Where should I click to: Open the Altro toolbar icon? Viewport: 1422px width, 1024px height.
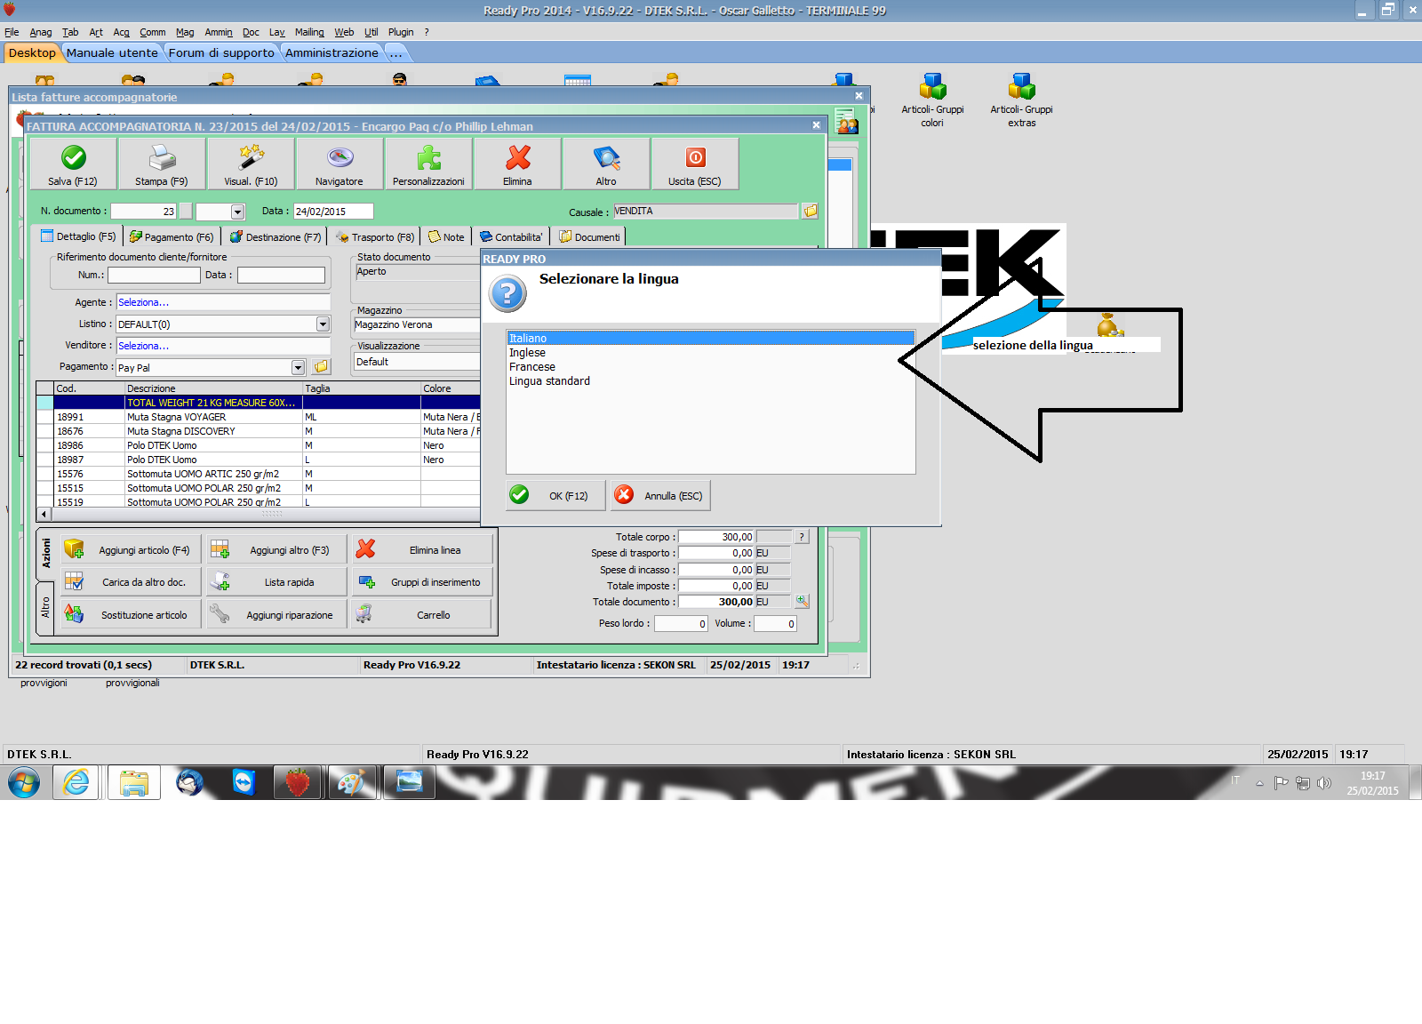pyautogui.click(x=606, y=157)
